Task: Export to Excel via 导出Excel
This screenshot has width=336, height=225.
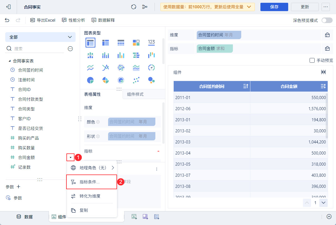Action: pos(43,20)
